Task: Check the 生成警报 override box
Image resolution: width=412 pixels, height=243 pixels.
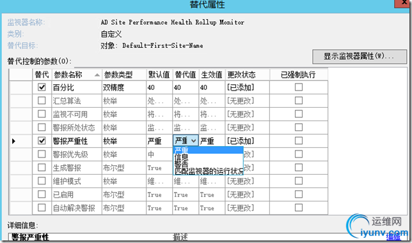Action: 42,168
